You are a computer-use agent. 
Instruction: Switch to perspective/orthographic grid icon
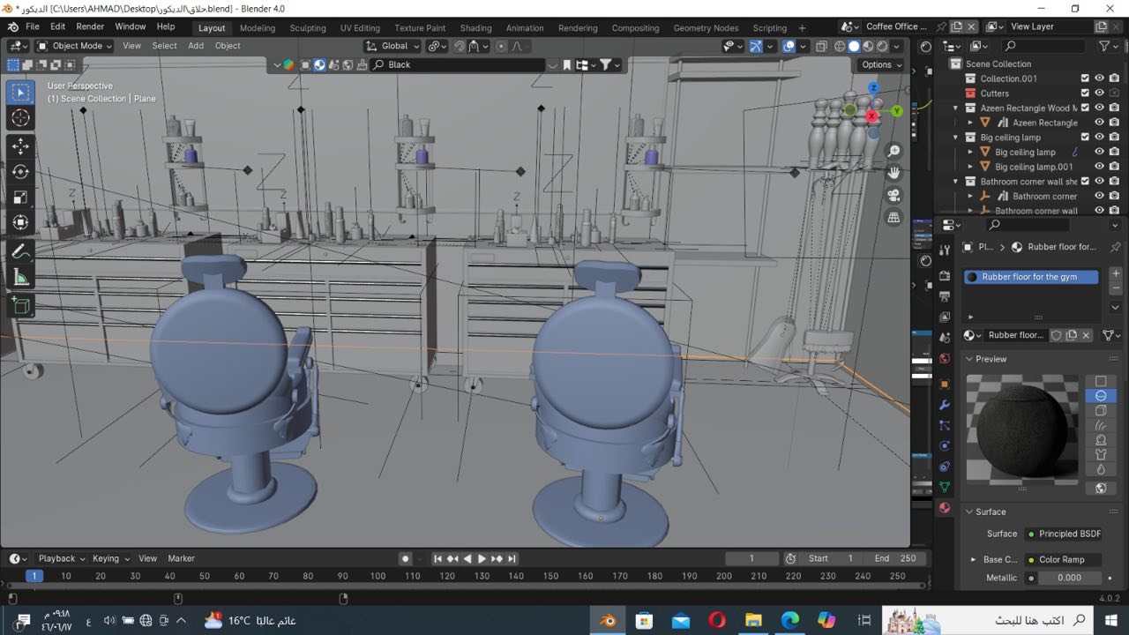coord(893,217)
